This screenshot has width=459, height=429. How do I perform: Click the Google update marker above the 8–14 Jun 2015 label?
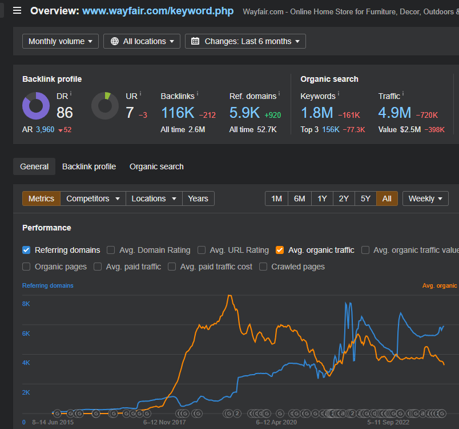click(57, 414)
